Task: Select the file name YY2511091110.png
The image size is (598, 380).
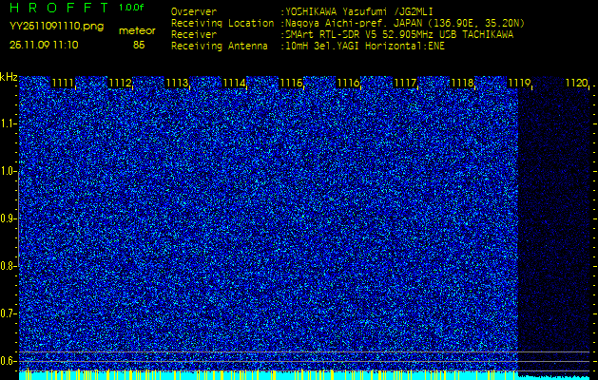Action: point(56,27)
